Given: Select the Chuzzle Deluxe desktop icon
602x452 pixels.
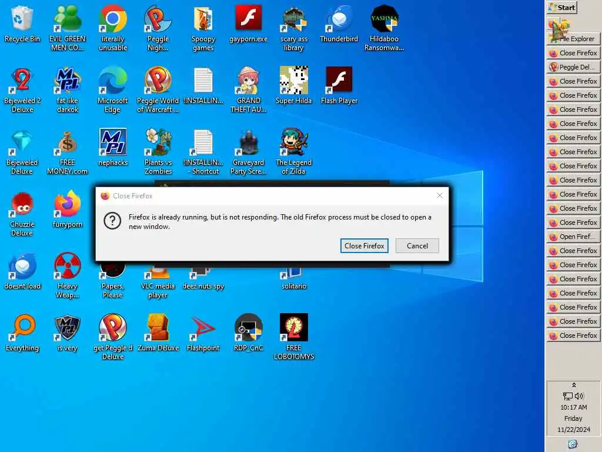Looking at the screenshot, I should click(x=22, y=213).
